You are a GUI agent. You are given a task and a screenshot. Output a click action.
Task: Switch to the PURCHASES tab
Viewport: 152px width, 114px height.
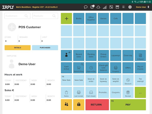click(x=45, y=47)
